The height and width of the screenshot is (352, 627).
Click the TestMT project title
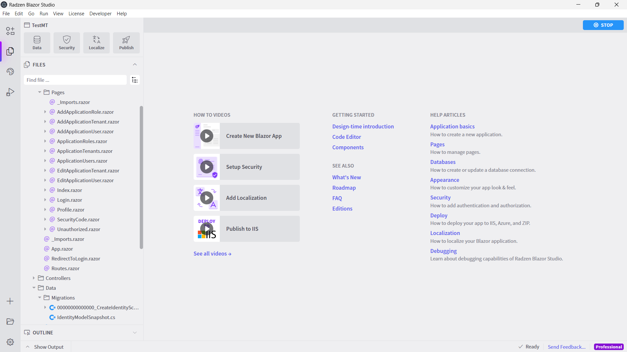[x=40, y=25]
